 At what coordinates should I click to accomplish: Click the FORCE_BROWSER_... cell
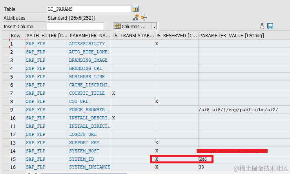pos(90,110)
